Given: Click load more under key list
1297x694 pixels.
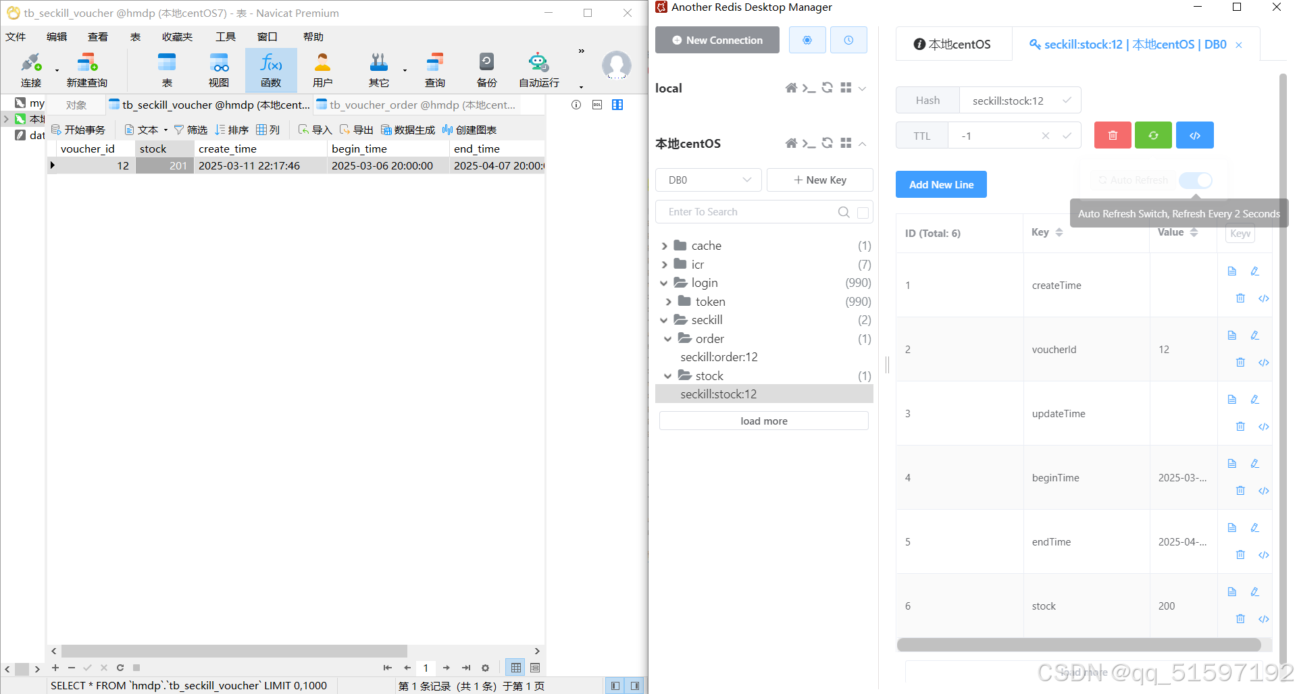Looking at the screenshot, I should click(764, 421).
